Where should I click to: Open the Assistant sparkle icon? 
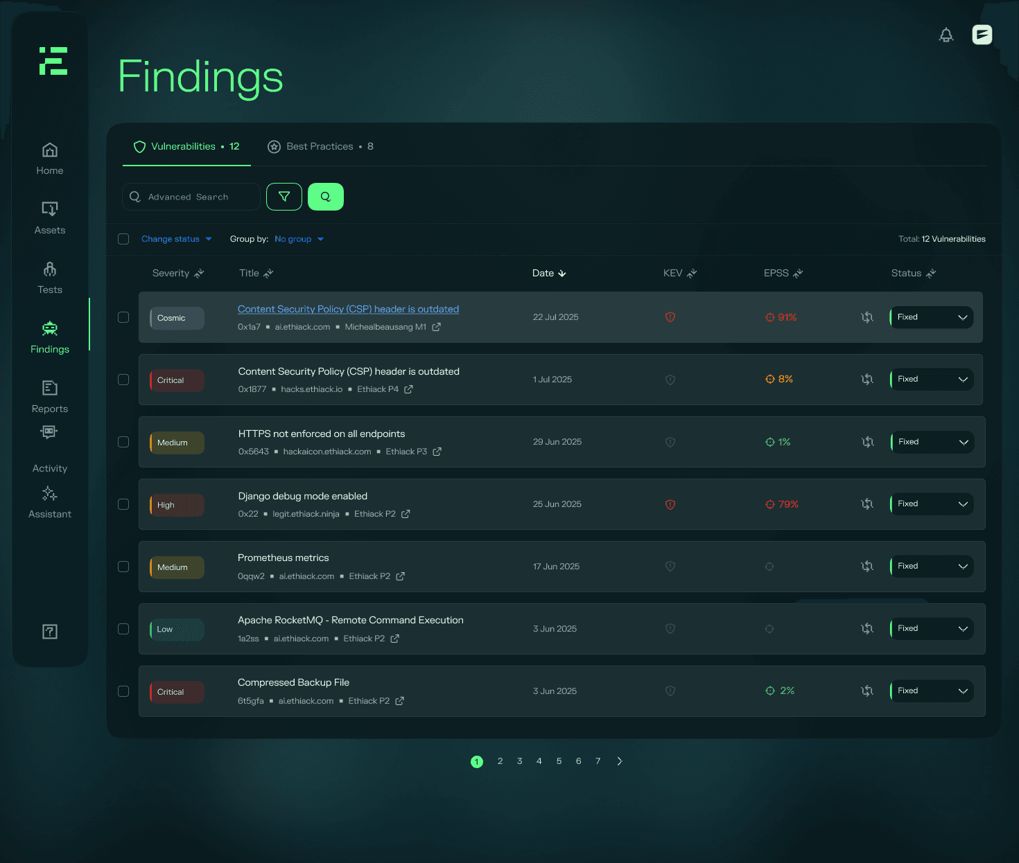[49, 493]
